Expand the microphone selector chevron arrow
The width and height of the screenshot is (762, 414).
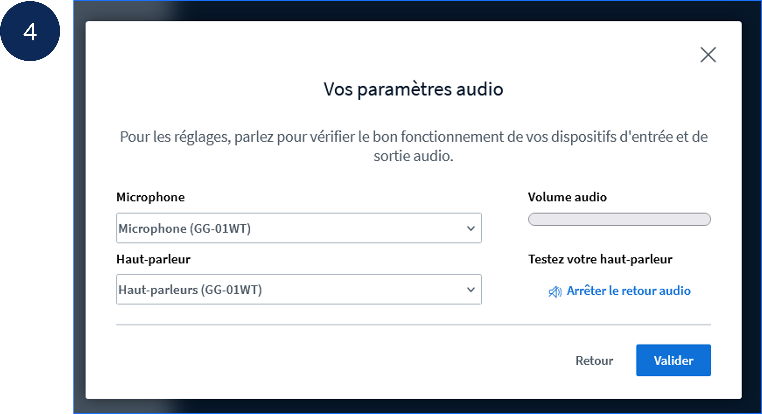click(471, 228)
